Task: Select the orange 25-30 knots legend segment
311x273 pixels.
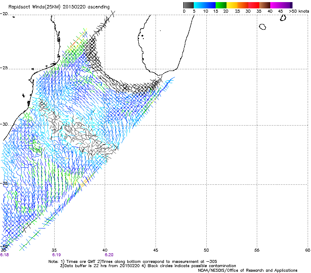Action: click(x=243, y=5)
